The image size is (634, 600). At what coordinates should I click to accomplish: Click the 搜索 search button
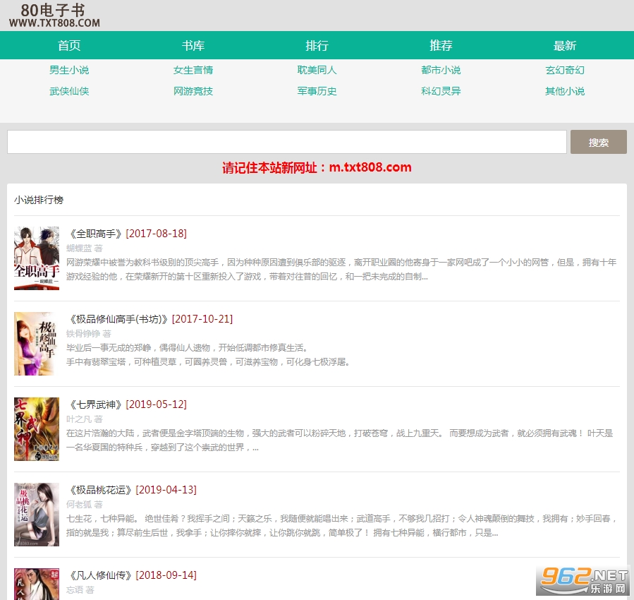pos(599,142)
